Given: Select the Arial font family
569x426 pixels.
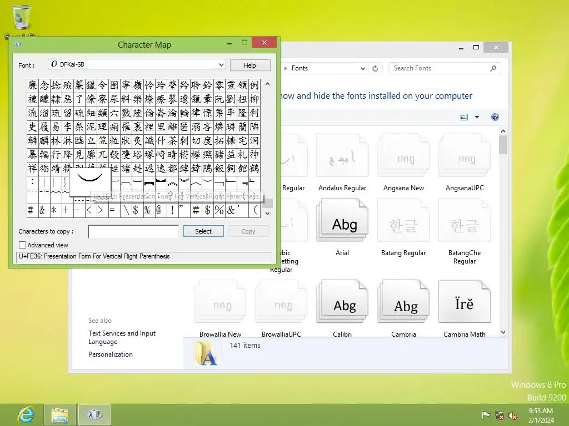Looking at the screenshot, I should pos(342,228).
